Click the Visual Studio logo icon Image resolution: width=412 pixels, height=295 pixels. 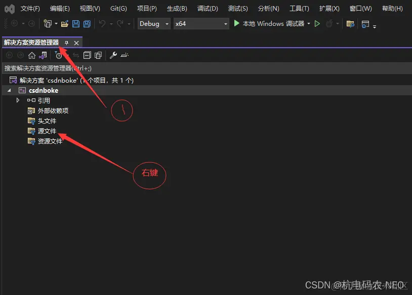(10, 9)
